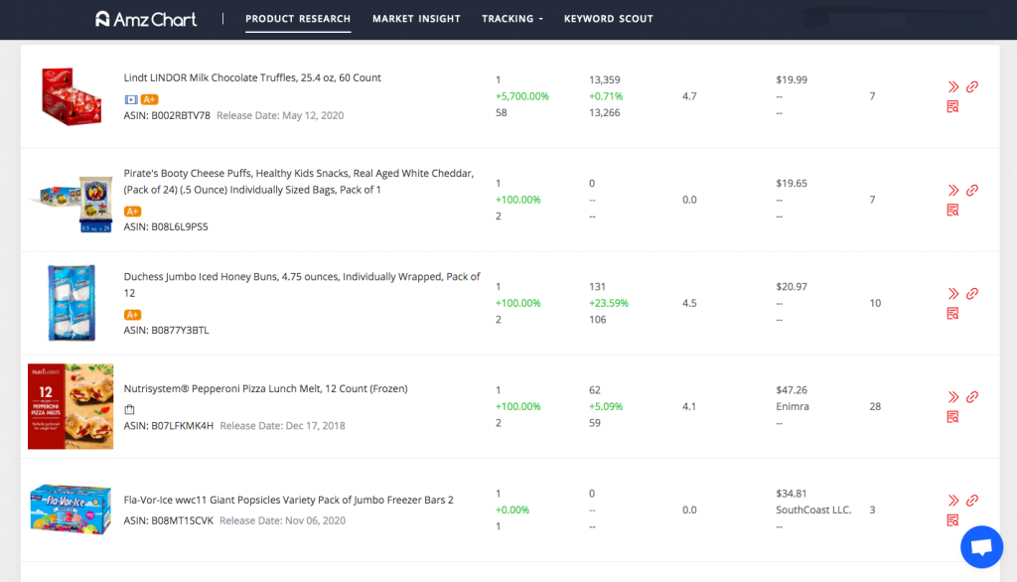The height and width of the screenshot is (582, 1017).
Task: Click Fla-Vor-Ice box product image
Action: click(71, 509)
